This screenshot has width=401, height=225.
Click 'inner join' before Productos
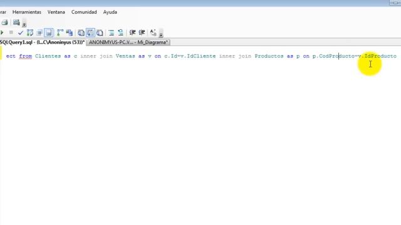[236, 56]
